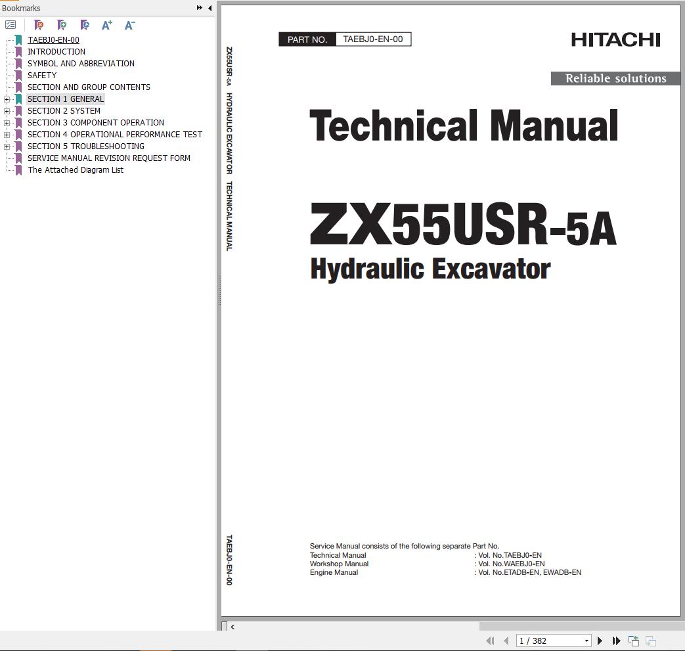Jump to the last page

pos(616,640)
